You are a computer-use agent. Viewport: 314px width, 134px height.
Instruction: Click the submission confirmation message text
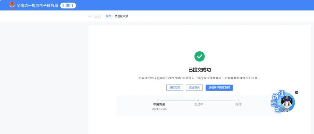coord(199,78)
